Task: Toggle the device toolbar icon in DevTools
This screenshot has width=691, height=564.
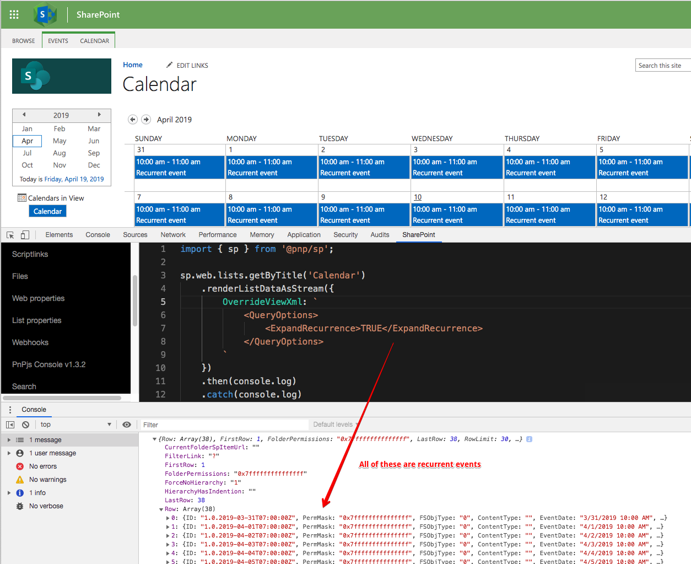Action: [25, 235]
